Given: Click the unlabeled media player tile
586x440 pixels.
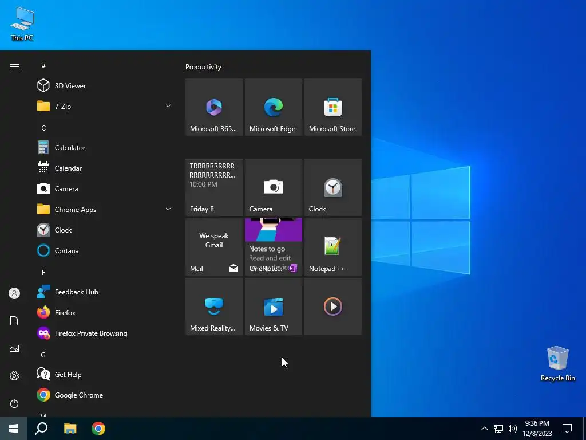Looking at the screenshot, I should click(x=333, y=307).
